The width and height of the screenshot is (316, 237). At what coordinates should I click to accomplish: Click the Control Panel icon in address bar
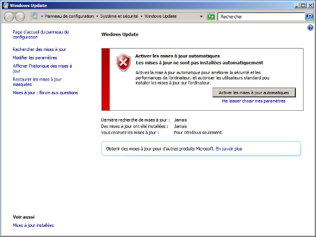pyautogui.click(x=35, y=16)
